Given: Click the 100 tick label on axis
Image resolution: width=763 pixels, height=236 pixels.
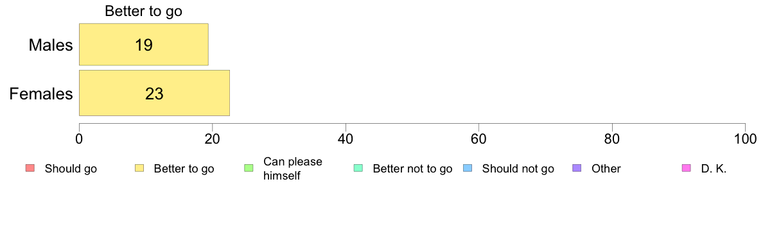Looking at the screenshot, I should 745,139.
